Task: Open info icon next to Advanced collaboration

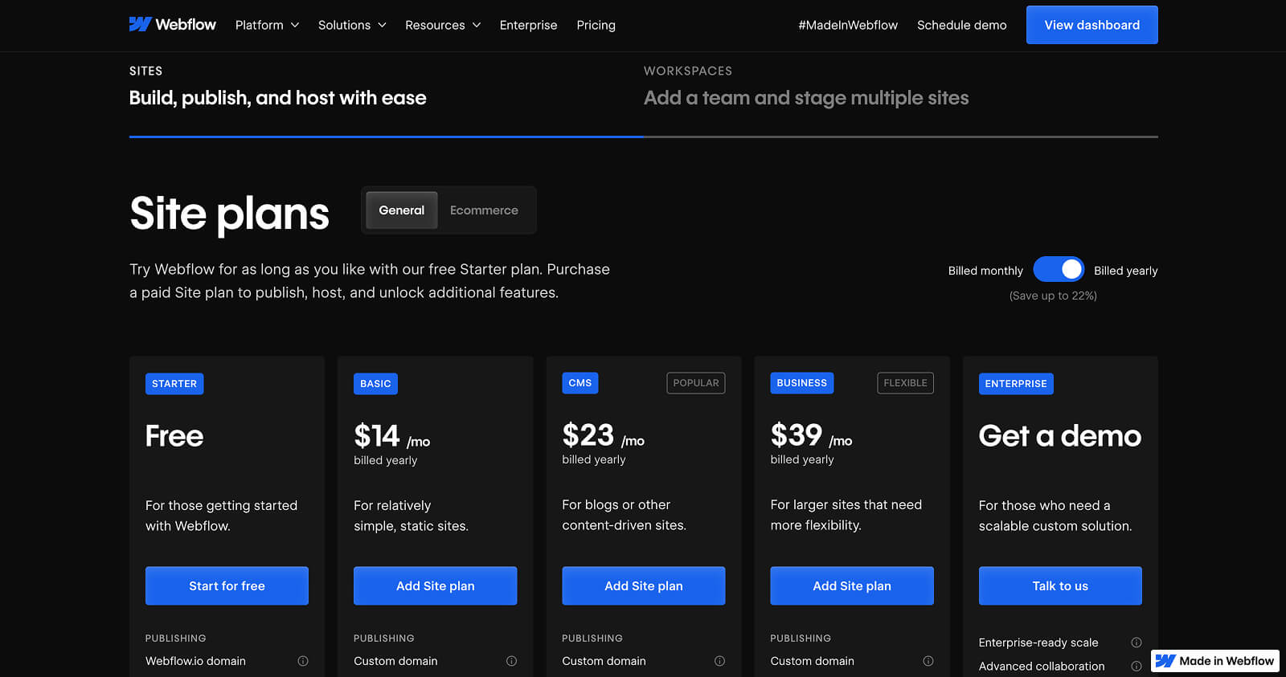Action: coord(1137,666)
